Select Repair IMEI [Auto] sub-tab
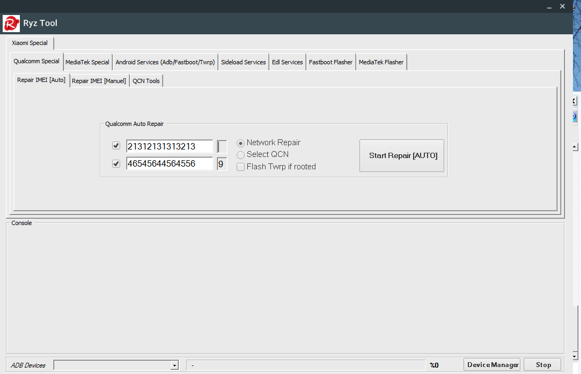581x374 pixels. 41,80
